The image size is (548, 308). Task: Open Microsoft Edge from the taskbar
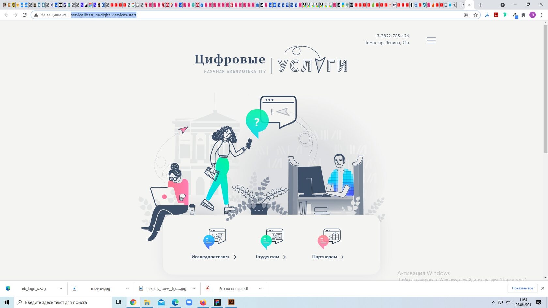175,302
